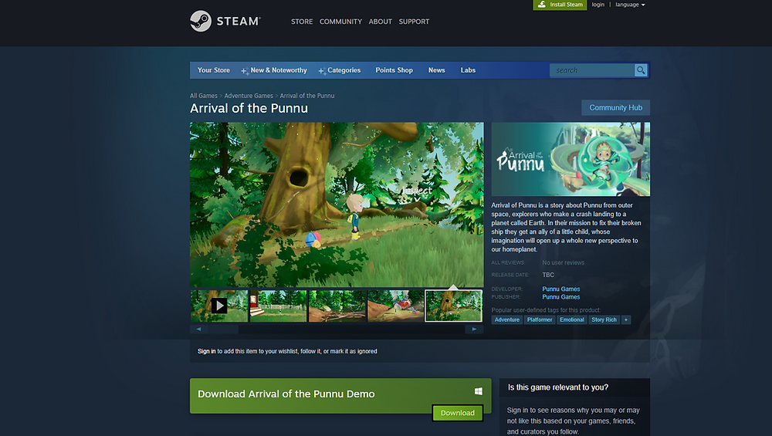Open the language dropdown
This screenshot has height=436, width=772.
pos(630,5)
